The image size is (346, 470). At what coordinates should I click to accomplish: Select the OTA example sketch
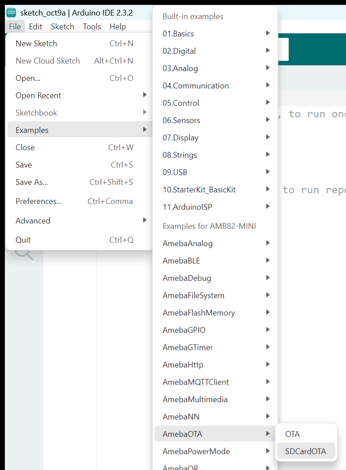click(292, 434)
